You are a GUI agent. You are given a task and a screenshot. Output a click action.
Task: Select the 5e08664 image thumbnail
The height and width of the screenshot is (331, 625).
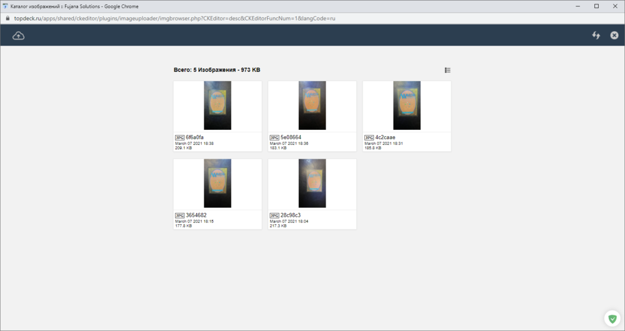point(312,106)
